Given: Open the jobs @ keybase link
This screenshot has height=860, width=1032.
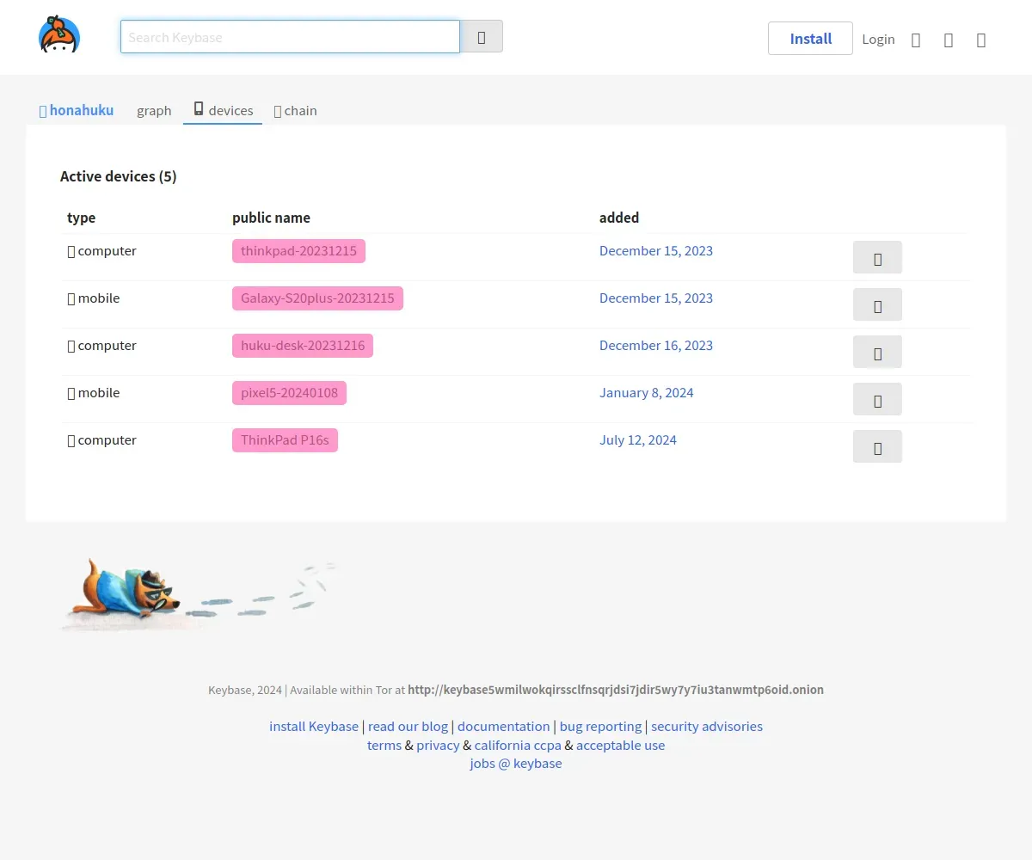Looking at the screenshot, I should [516, 763].
